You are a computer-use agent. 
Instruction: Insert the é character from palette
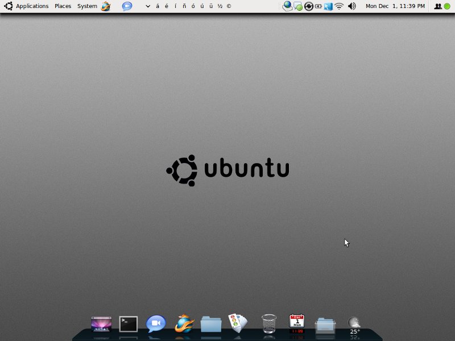pyautogui.click(x=167, y=6)
